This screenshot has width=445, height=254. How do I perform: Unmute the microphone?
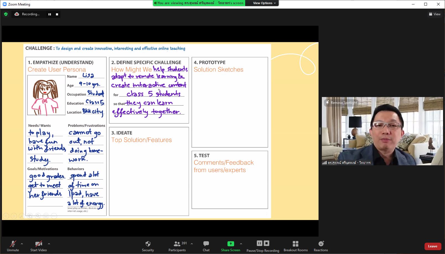point(13,246)
